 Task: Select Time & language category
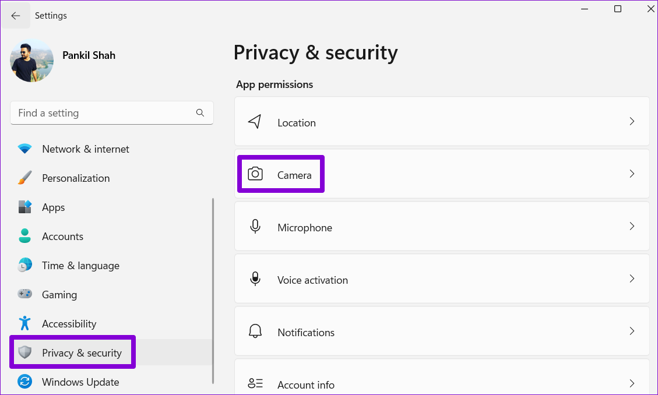coord(80,266)
